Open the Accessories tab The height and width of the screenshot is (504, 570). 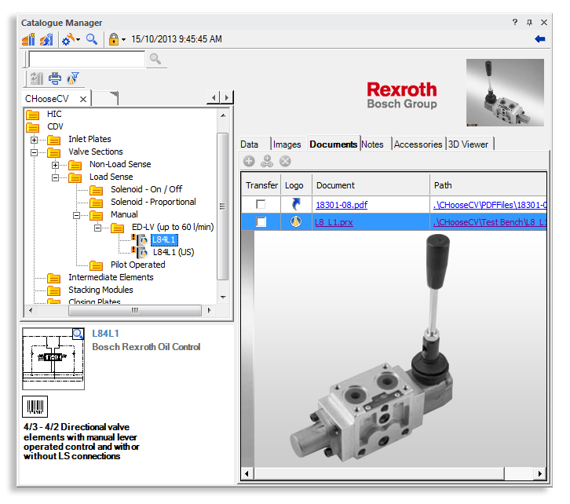(x=418, y=144)
